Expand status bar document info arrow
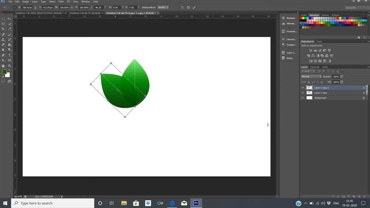Viewport: 370px width, 208px height. pos(62,196)
